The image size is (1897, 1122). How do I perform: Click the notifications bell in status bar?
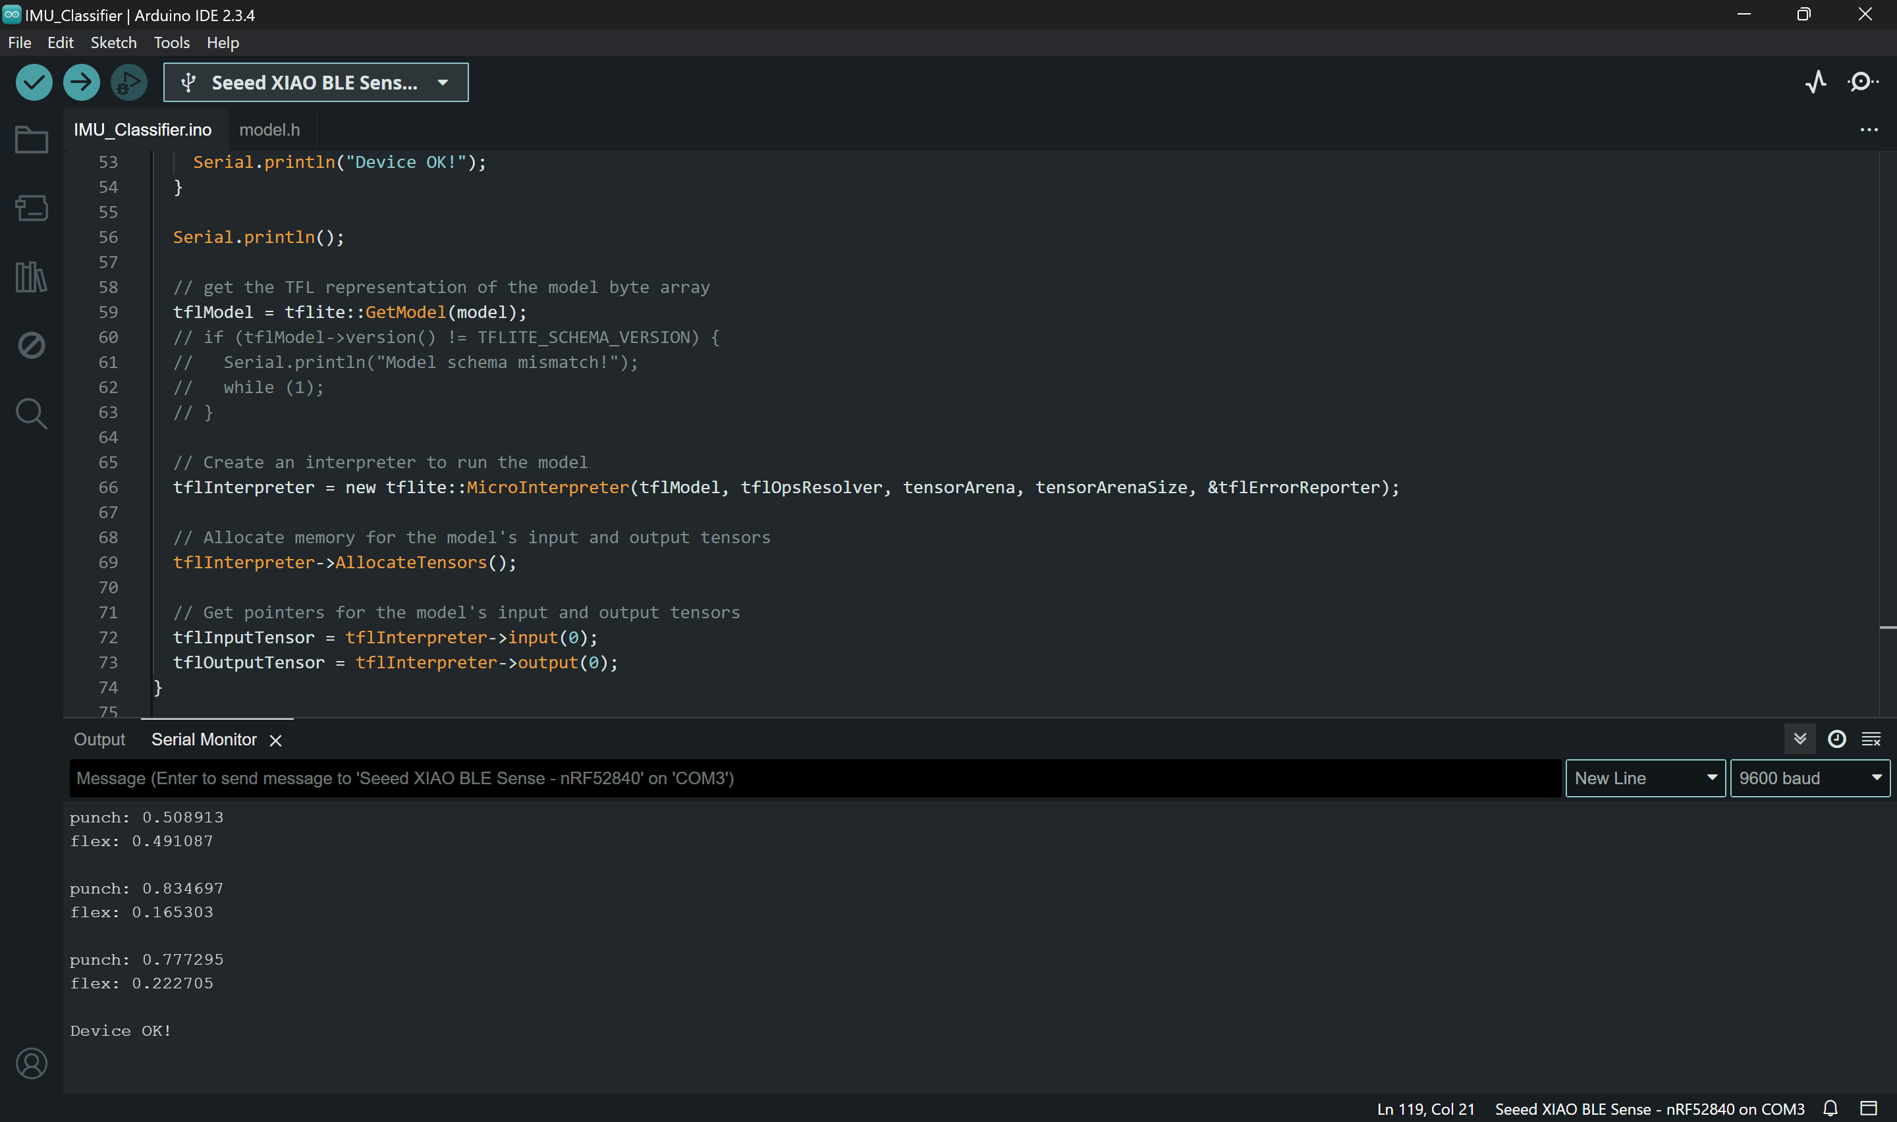click(x=1830, y=1108)
